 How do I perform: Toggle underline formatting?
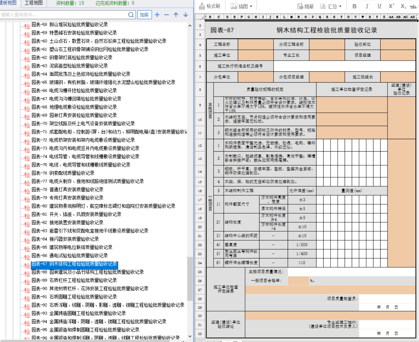coord(379,6)
